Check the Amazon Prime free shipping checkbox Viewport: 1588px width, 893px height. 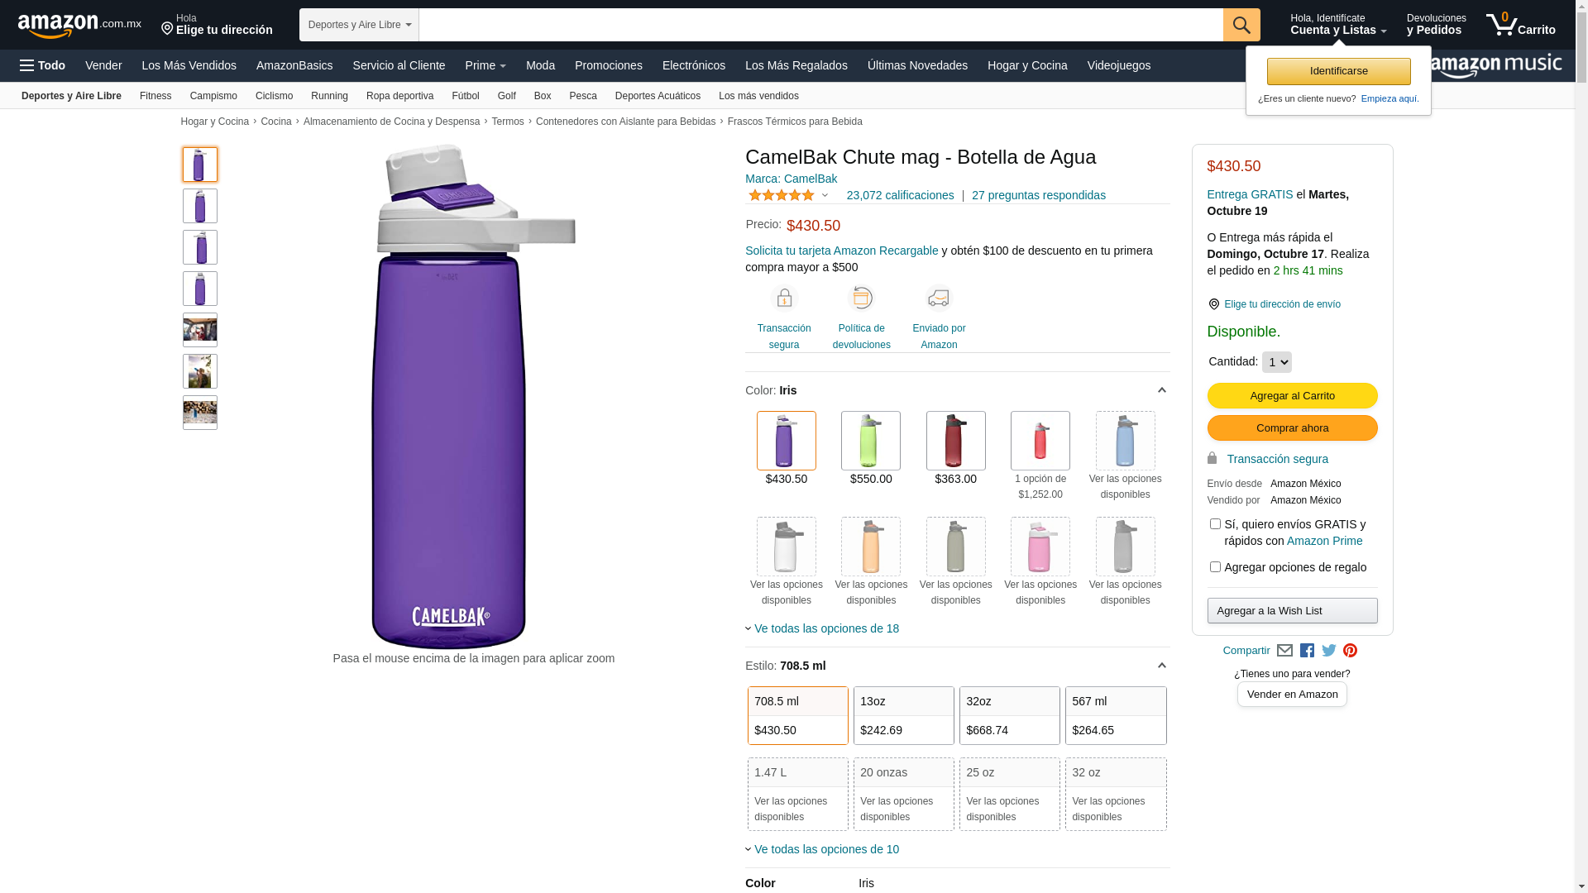1215,523
